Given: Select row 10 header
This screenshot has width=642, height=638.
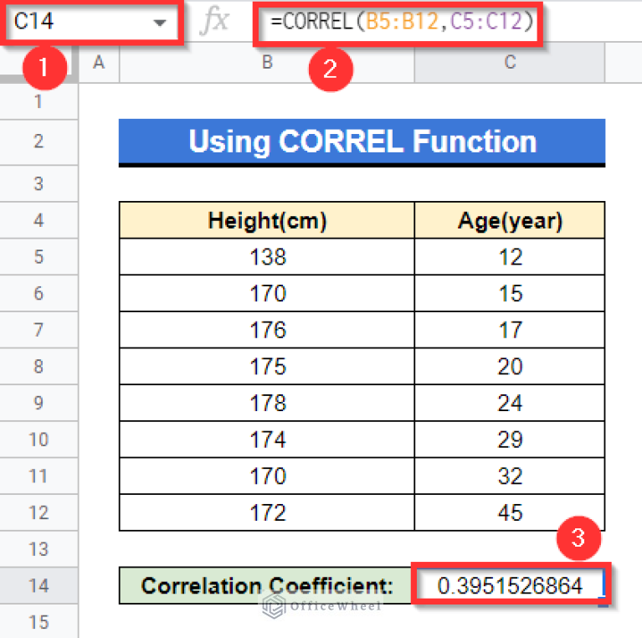Looking at the screenshot, I should pyautogui.click(x=39, y=440).
